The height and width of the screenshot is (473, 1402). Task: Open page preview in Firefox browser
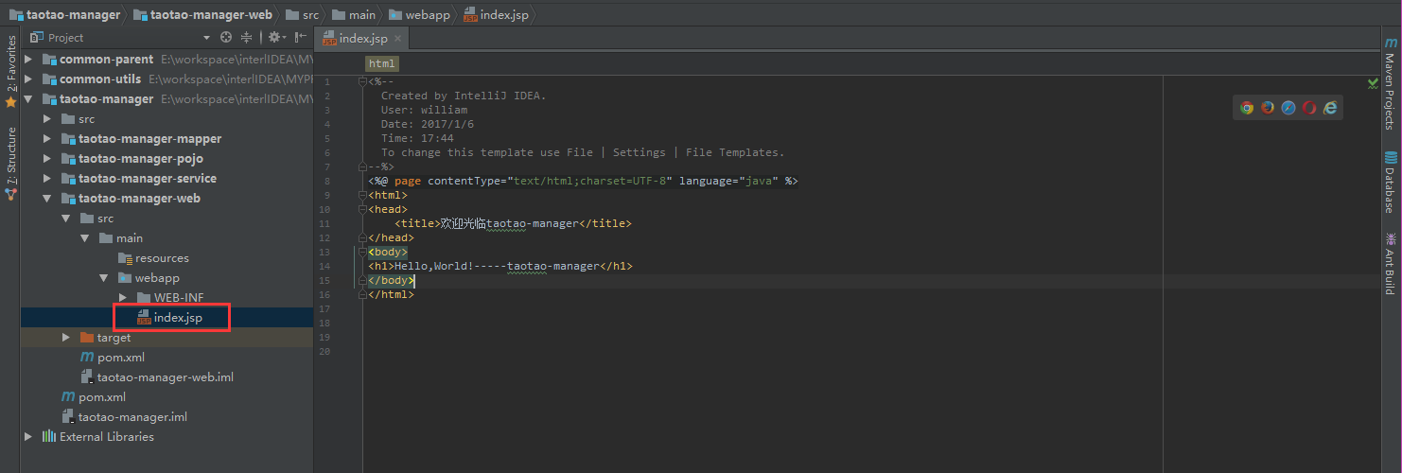point(1268,108)
